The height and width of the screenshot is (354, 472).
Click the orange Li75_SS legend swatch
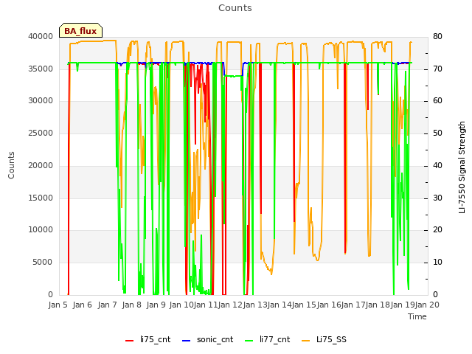[x=305, y=341]
